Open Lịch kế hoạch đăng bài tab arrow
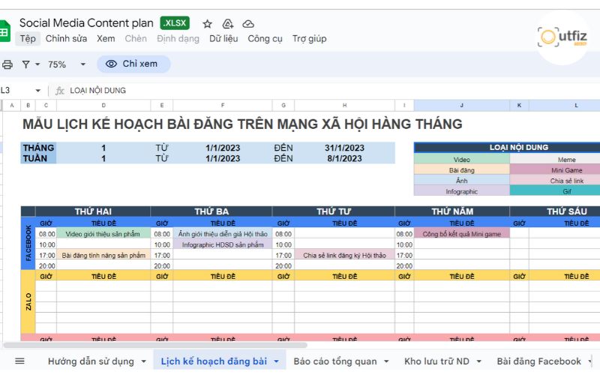 [x=276, y=361]
